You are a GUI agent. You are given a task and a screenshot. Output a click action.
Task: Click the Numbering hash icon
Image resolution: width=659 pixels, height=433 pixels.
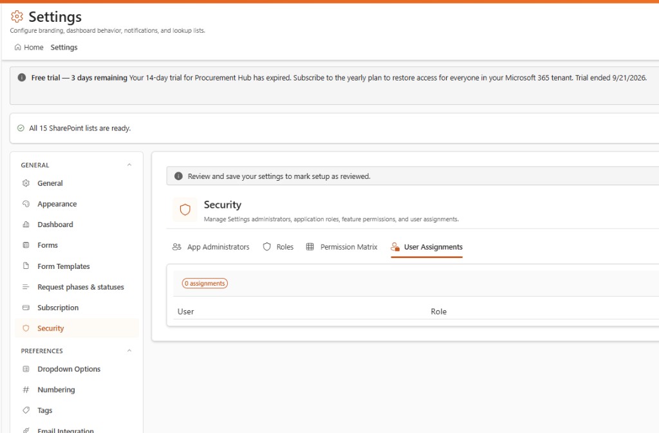tap(26, 389)
